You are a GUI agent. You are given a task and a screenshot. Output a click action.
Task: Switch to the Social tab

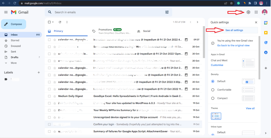click(x=147, y=31)
